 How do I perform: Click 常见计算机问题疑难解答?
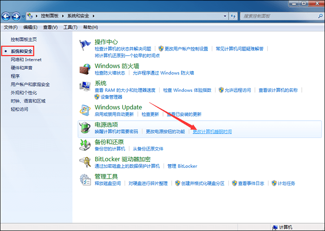[x=240, y=49]
